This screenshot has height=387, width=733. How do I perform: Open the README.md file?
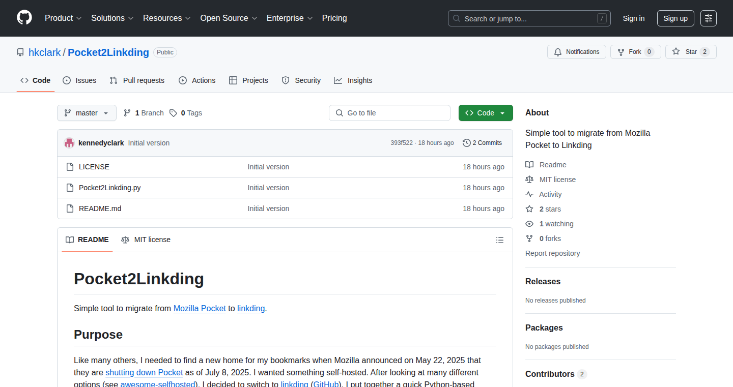(100, 209)
